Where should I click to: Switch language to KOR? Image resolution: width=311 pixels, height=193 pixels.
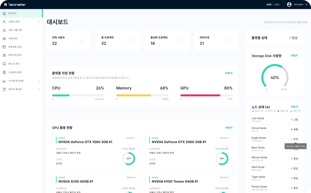[x=269, y=5]
